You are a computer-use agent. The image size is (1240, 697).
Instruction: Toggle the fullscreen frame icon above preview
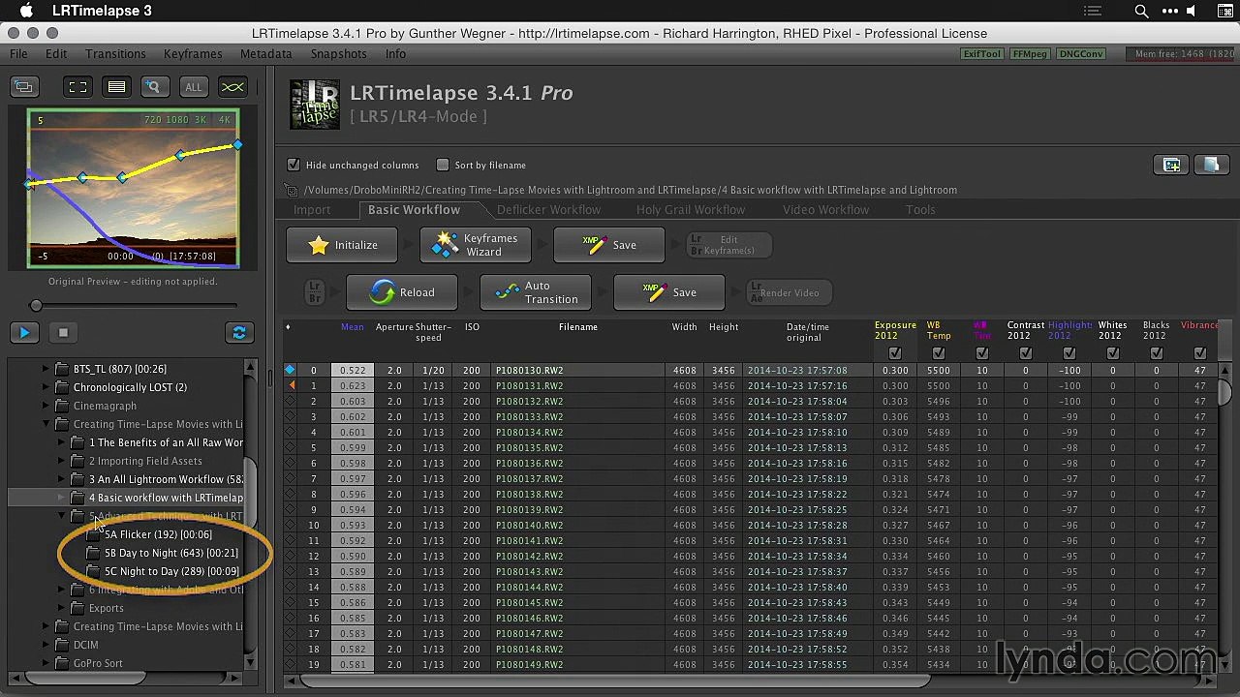tap(77, 87)
